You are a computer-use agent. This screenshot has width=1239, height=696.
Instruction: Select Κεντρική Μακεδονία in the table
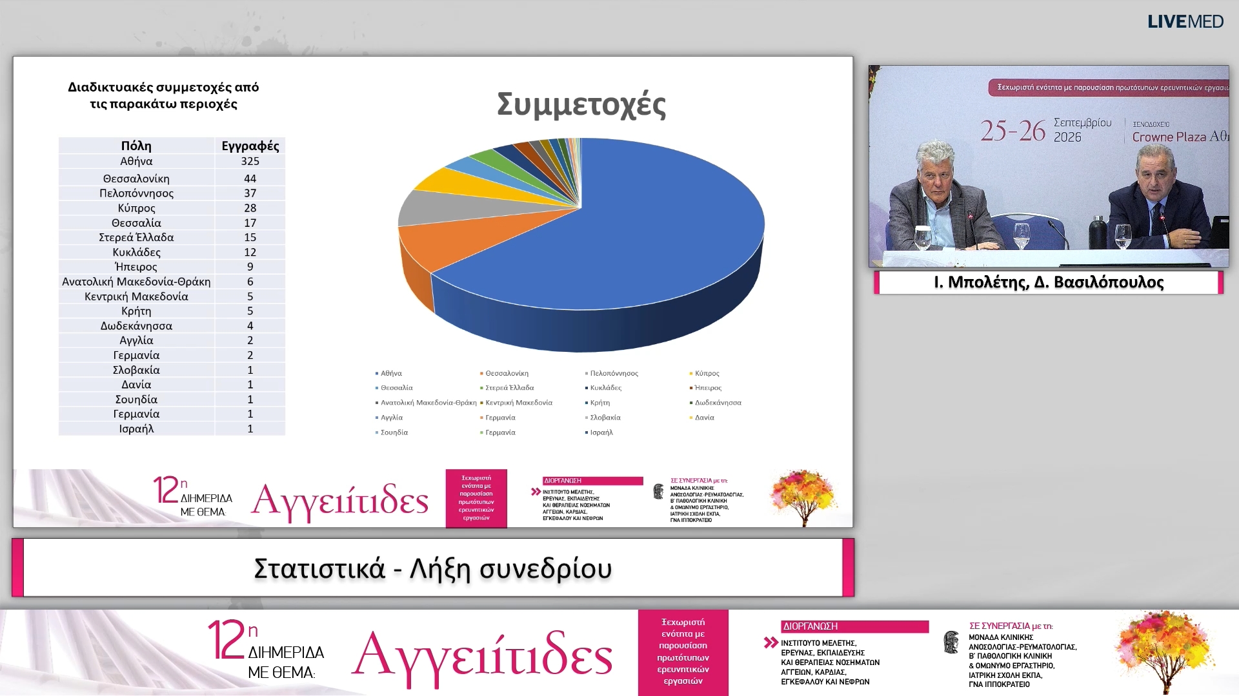[x=136, y=296]
